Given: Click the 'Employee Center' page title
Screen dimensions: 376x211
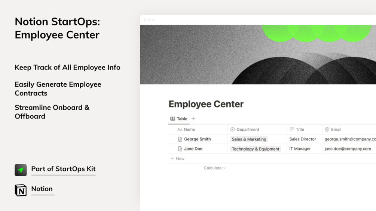Looking at the screenshot, I should 206,104.
